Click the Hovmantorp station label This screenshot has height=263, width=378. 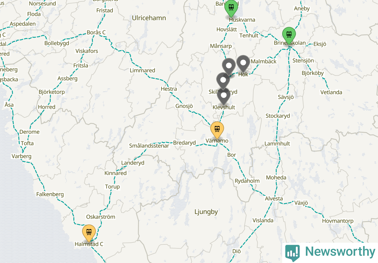(x=338, y=221)
